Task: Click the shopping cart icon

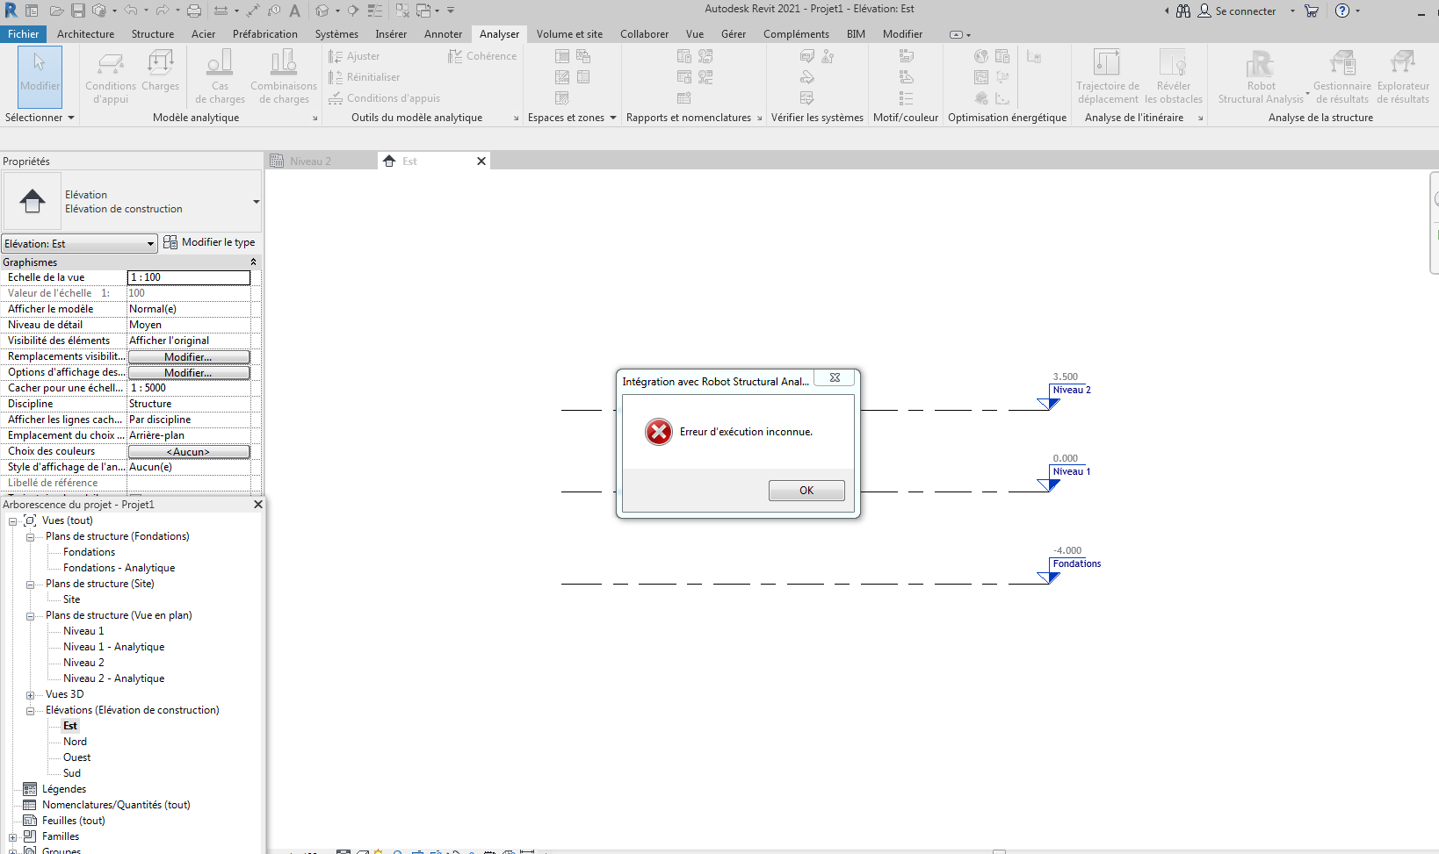Action: click(x=1312, y=11)
